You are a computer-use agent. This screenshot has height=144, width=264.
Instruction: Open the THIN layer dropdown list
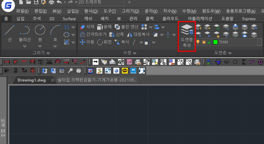tap(260, 42)
